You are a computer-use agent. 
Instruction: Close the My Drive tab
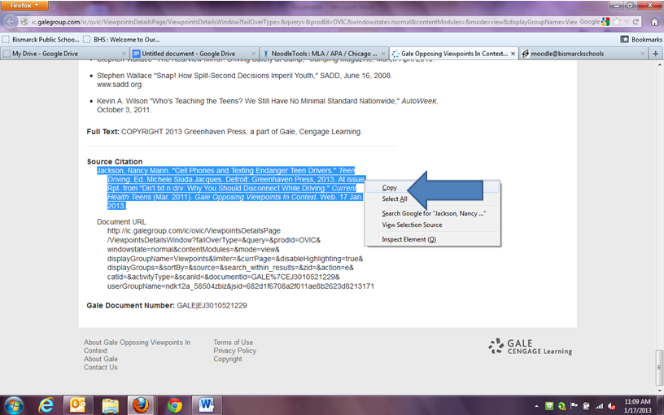click(124, 54)
